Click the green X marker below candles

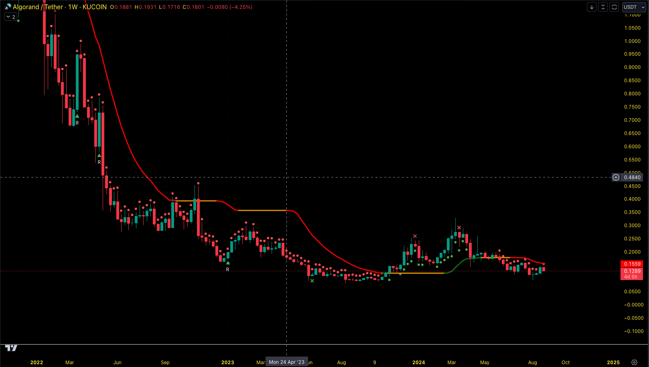tap(312, 281)
